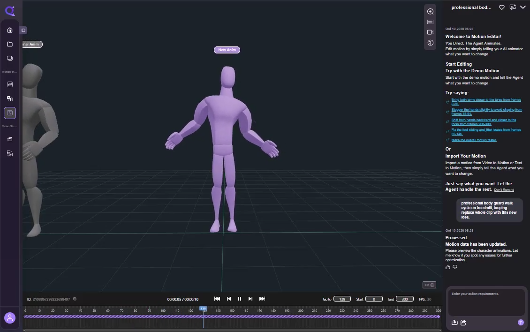The height and width of the screenshot is (332, 530).
Task: Click the time readout 00:00:05 / 00:00:10
Action: tap(182, 299)
